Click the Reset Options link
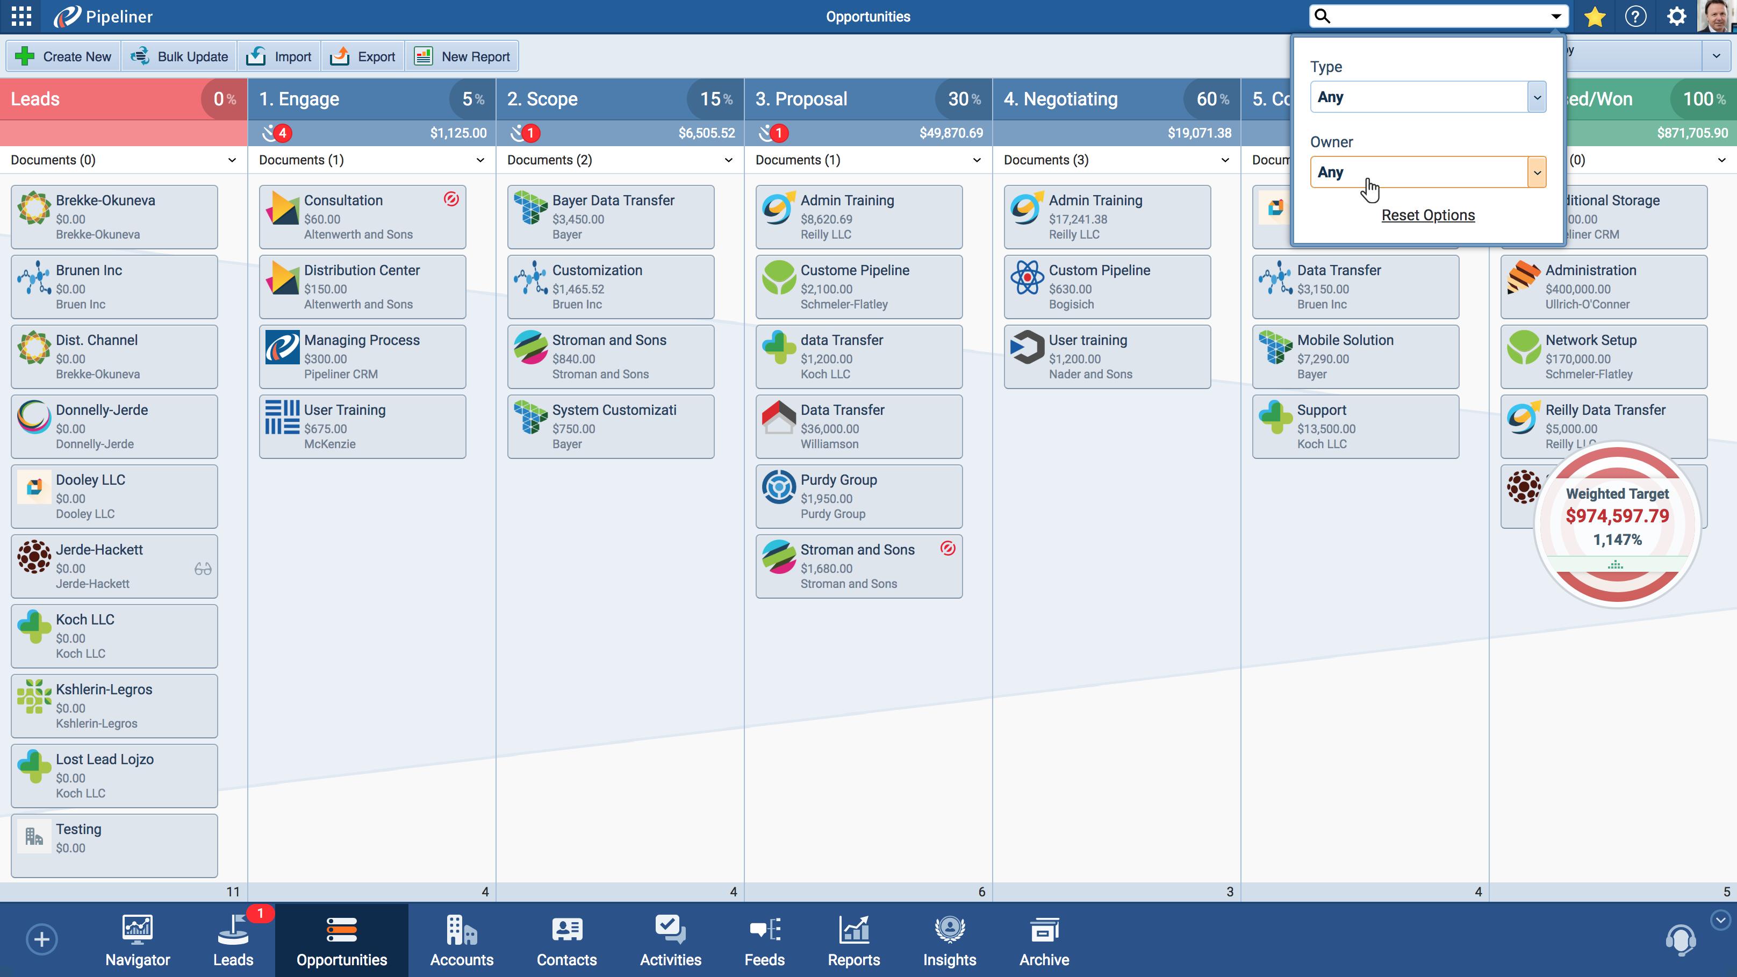1737x977 pixels. (1427, 215)
